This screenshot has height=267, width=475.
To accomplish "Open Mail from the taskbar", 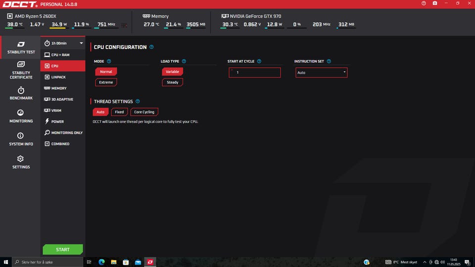I will tap(138, 262).
